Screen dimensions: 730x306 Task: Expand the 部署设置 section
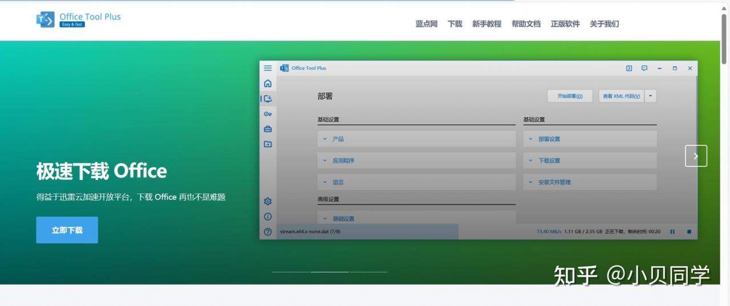(x=590, y=139)
